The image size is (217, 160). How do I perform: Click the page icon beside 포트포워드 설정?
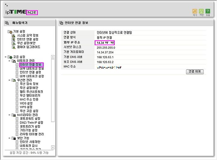tap(17, 119)
